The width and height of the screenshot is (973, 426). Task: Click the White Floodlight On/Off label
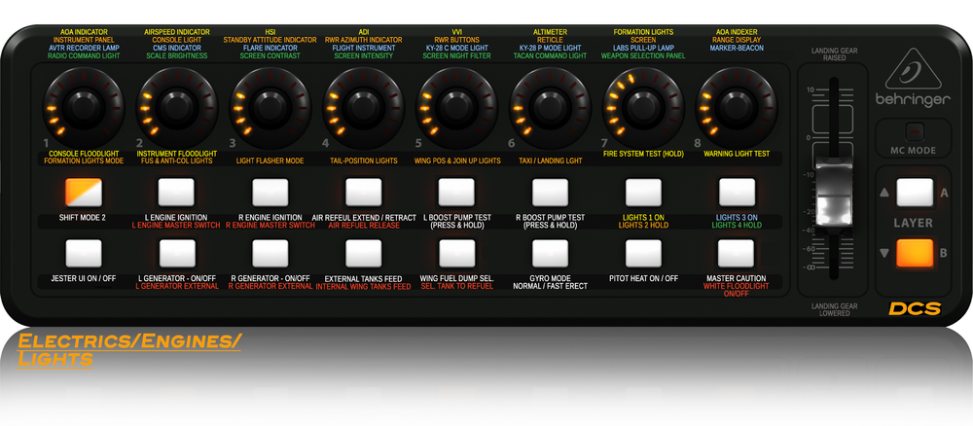coord(736,290)
